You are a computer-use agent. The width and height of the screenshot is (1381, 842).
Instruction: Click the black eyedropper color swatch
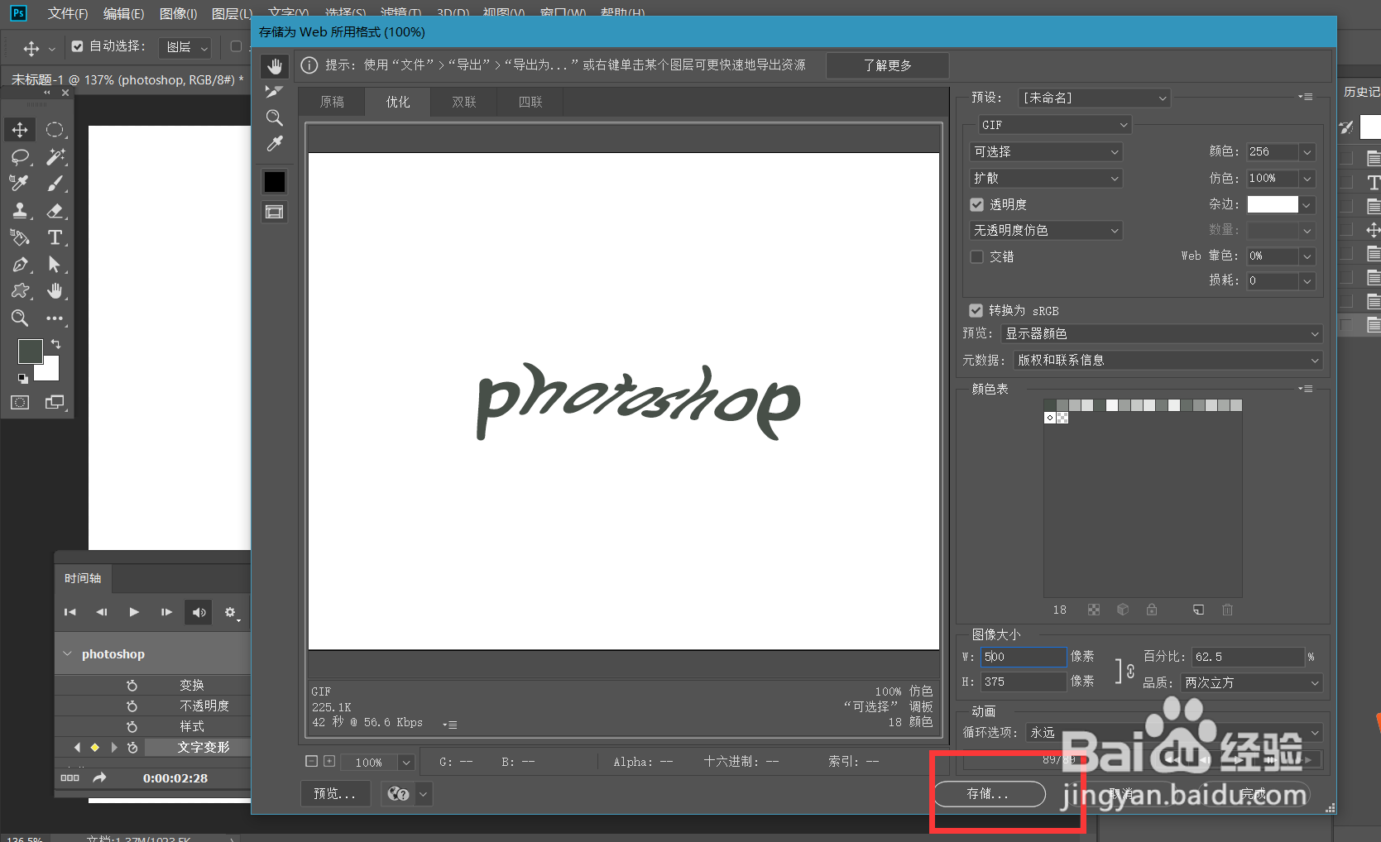click(275, 181)
